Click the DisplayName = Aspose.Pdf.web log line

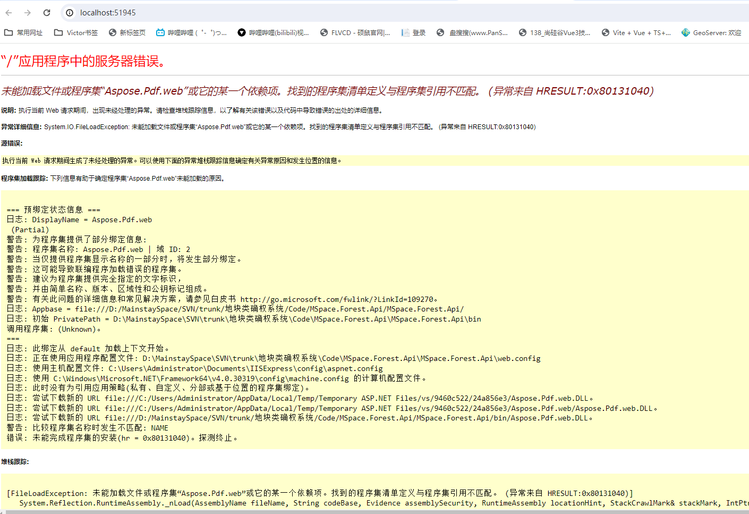click(79, 220)
